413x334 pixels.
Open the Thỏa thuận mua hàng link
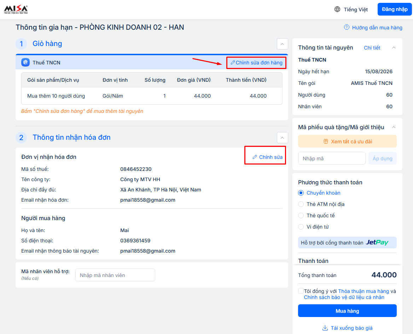[x=363, y=291]
